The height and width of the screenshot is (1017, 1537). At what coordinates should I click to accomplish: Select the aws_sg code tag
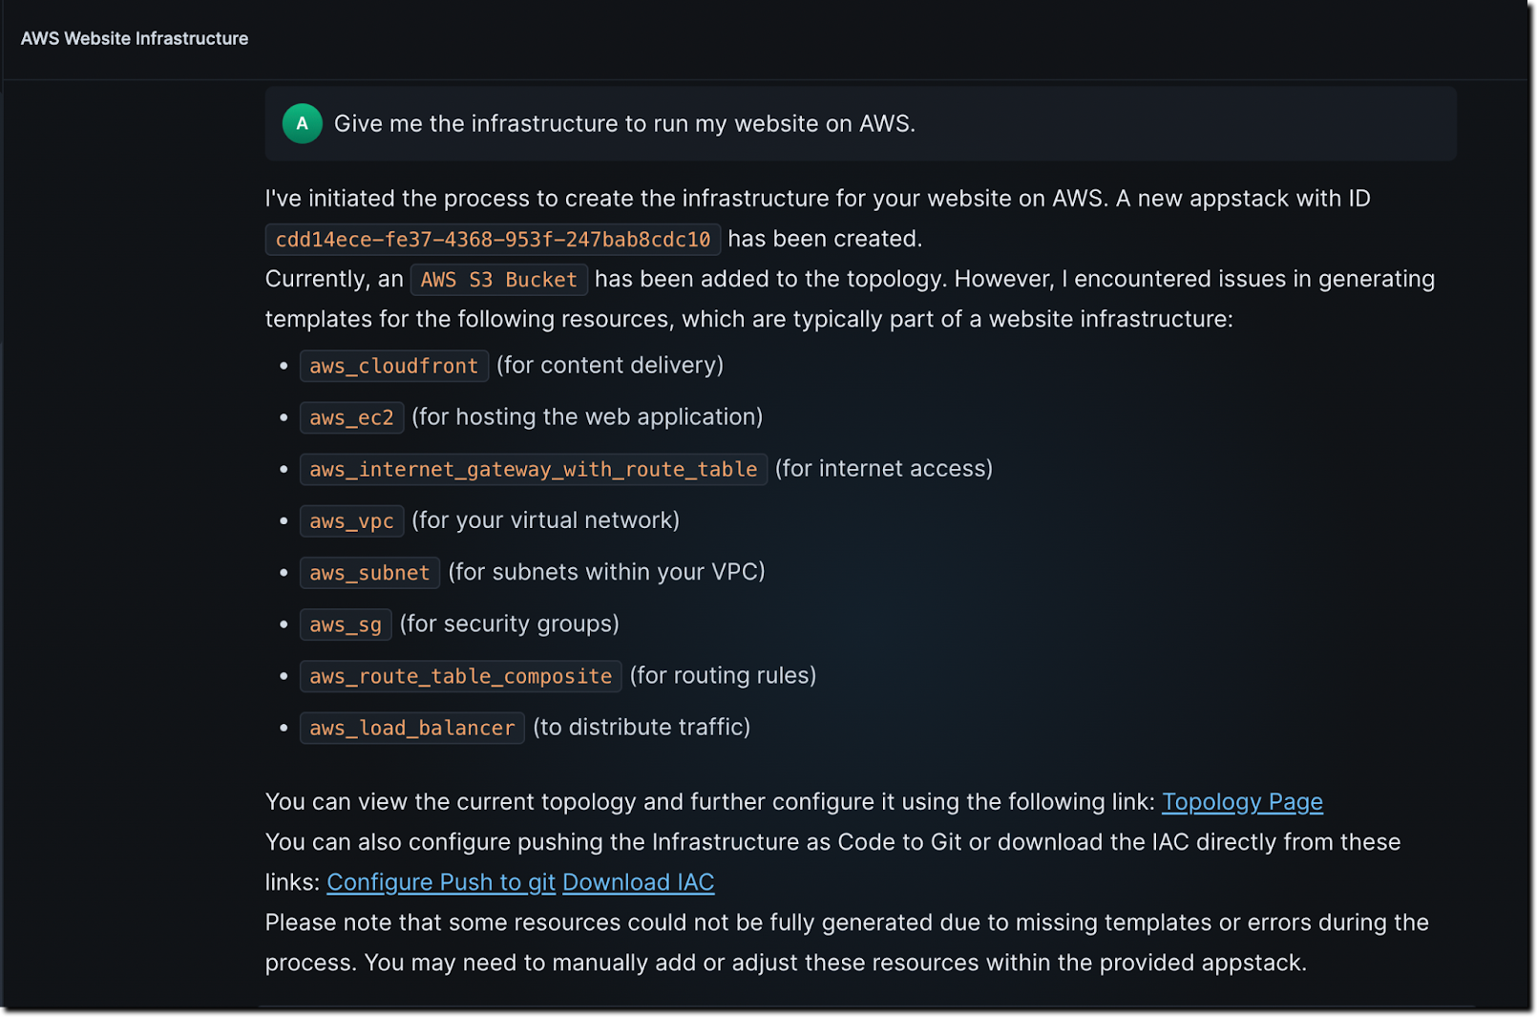[346, 624]
